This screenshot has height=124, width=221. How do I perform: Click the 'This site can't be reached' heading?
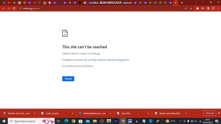click(x=84, y=47)
